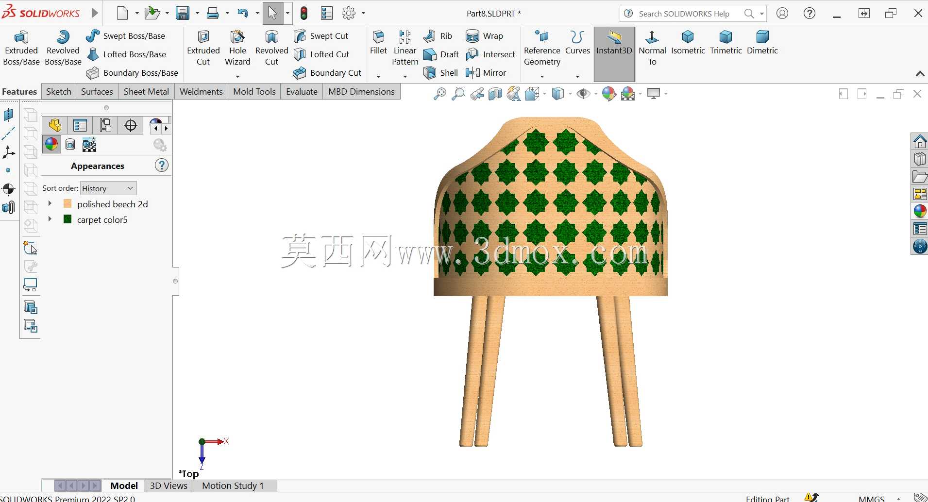928x502 pixels.
Task: Select the Wrap tool
Action: click(x=484, y=36)
